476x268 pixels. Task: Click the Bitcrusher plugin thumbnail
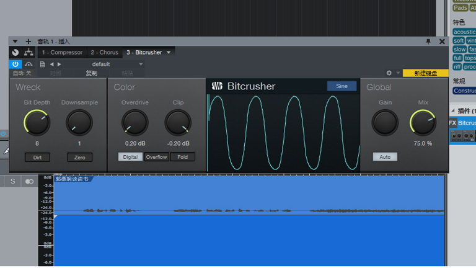(462, 135)
